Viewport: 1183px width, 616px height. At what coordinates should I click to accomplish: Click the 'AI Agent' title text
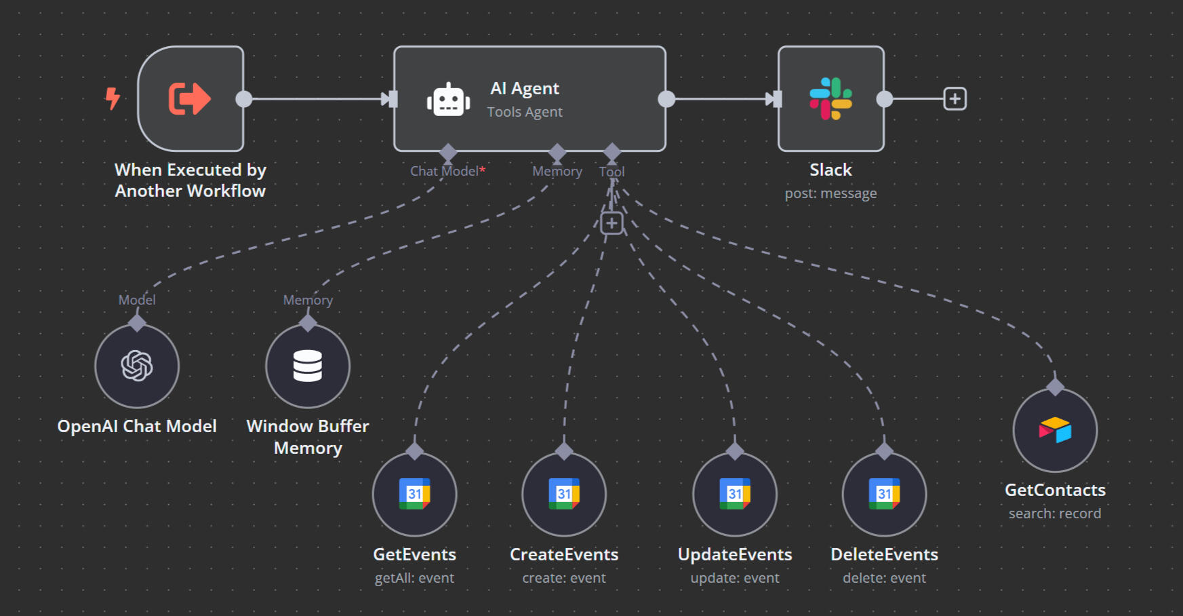(x=525, y=89)
